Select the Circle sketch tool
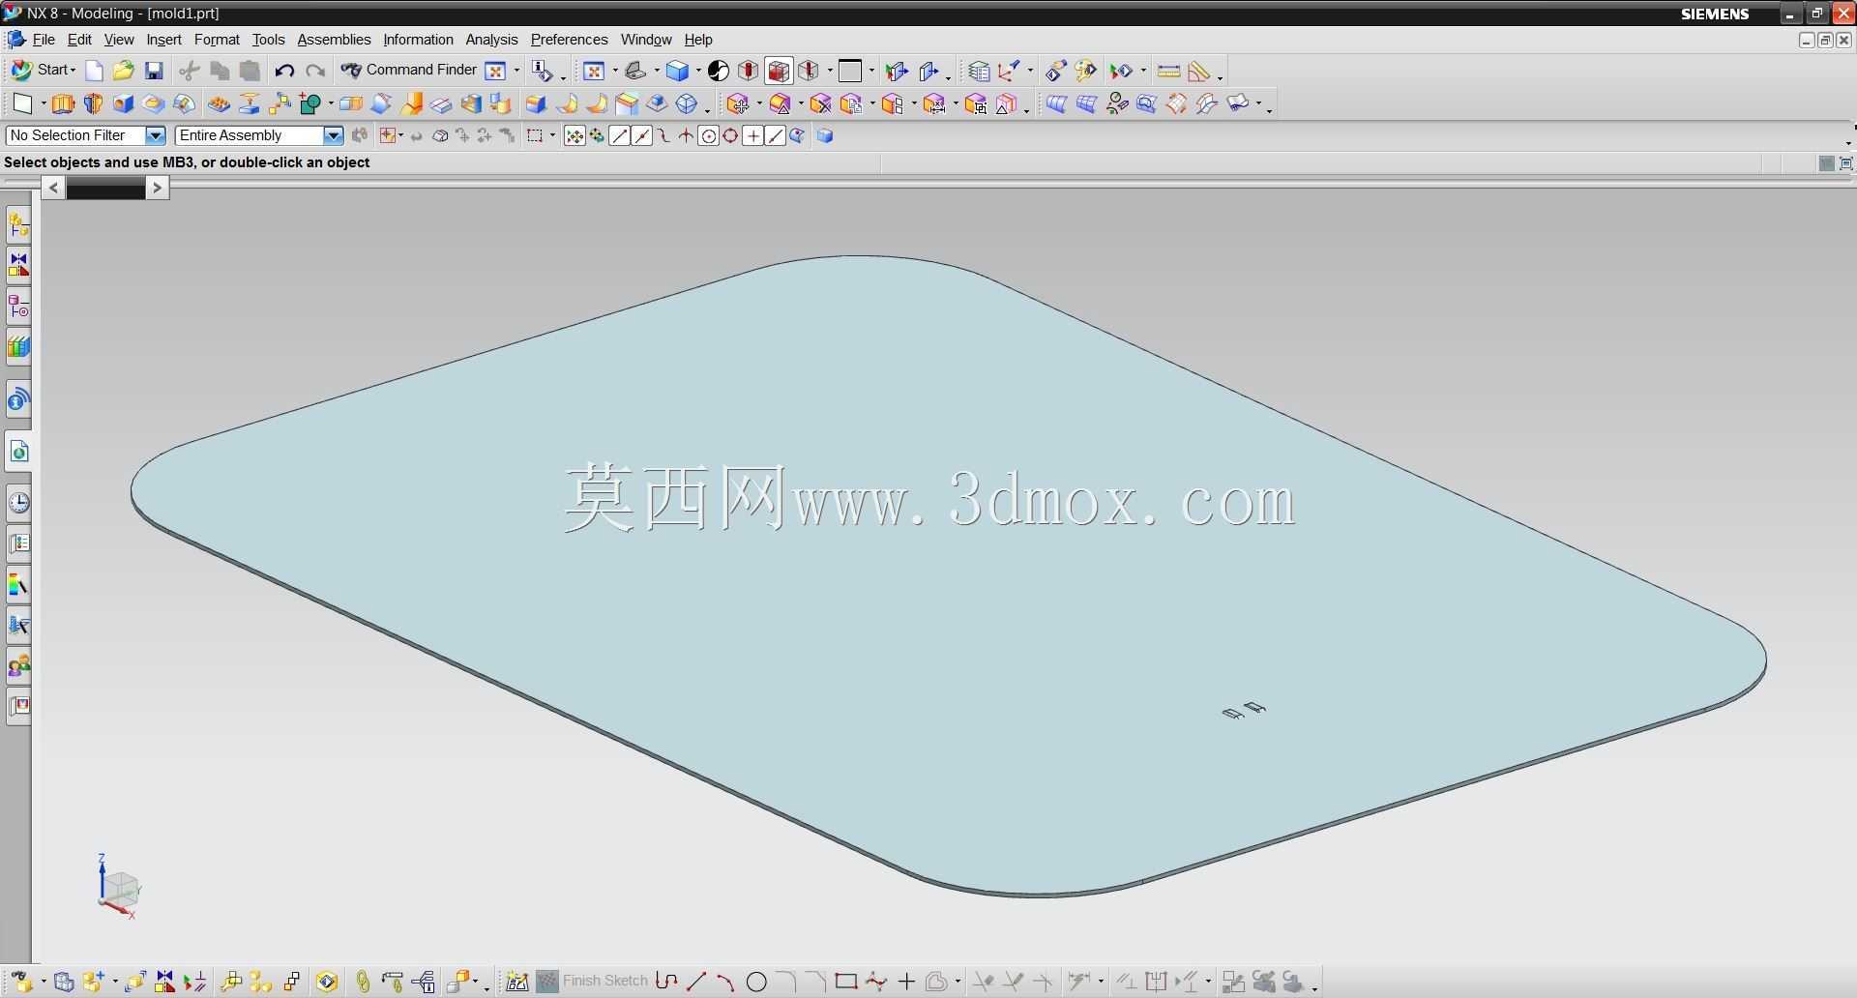The width and height of the screenshot is (1857, 998). [x=756, y=982]
